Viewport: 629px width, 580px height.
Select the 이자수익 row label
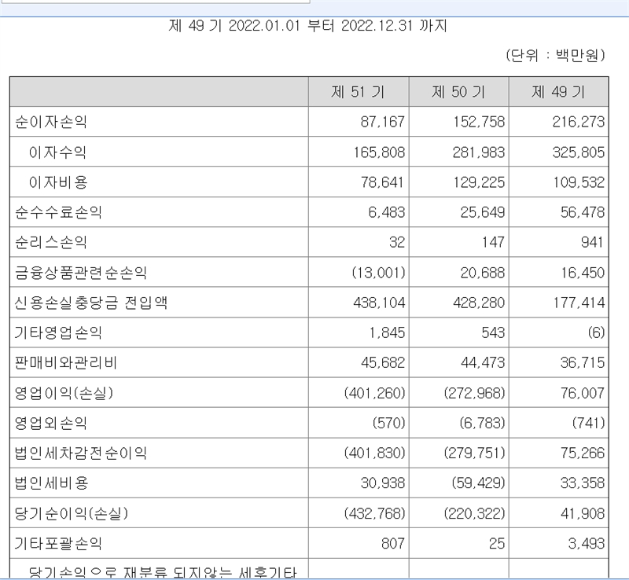click(57, 152)
